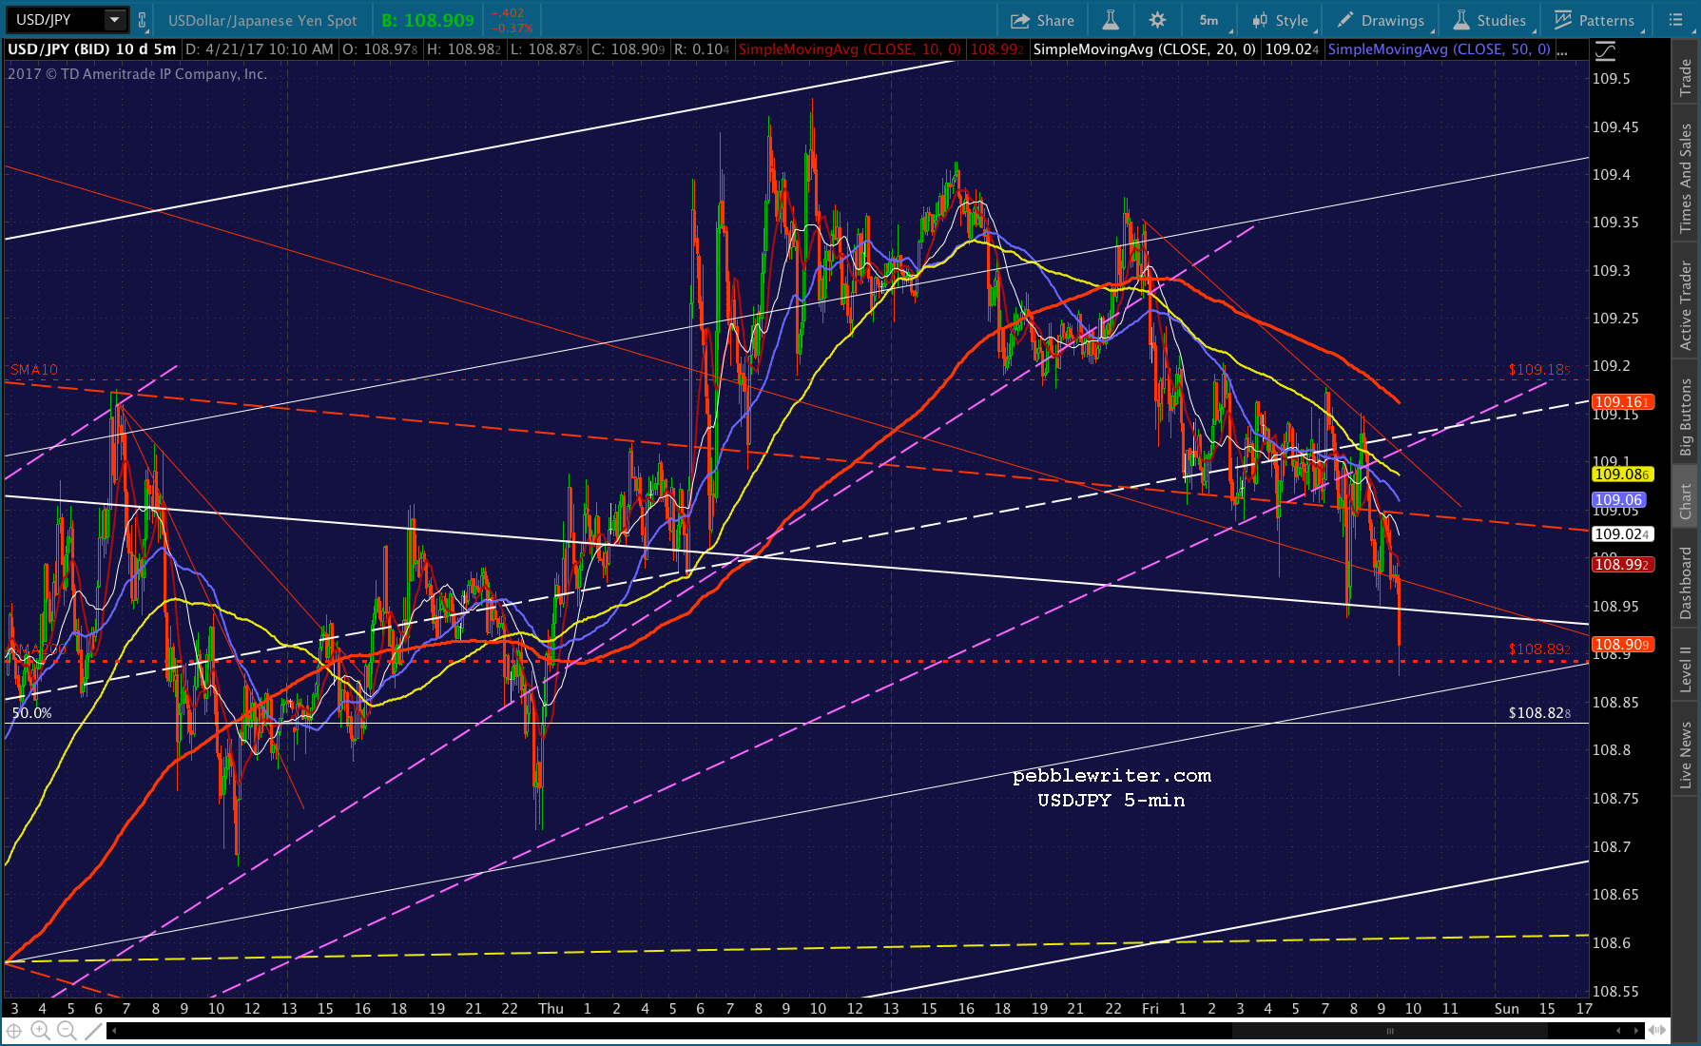Viewport: 1701px width, 1046px height.
Task: Click the red 109.161 price label
Action: 1623,402
